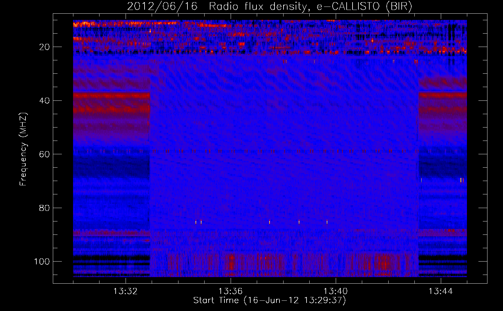Click the '80' frequency tick label
Image resolution: width=503 pixels, height=311 pixels.
point(45,208)
